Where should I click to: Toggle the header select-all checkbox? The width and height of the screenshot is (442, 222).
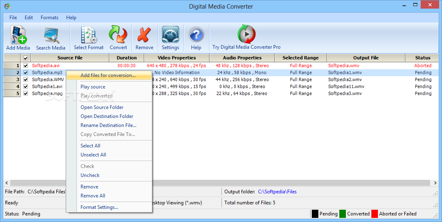pos(25,58)
